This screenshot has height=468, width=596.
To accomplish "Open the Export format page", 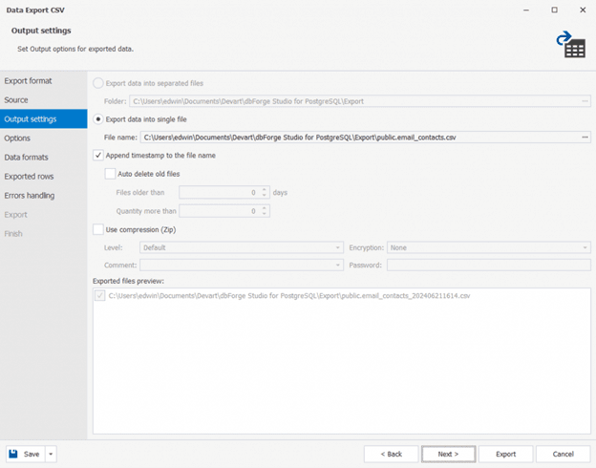I will click(28, 81).
